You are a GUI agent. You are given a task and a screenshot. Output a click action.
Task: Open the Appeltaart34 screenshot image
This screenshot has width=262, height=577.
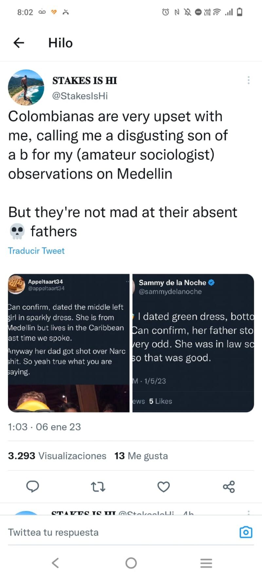tap(69, 343)
